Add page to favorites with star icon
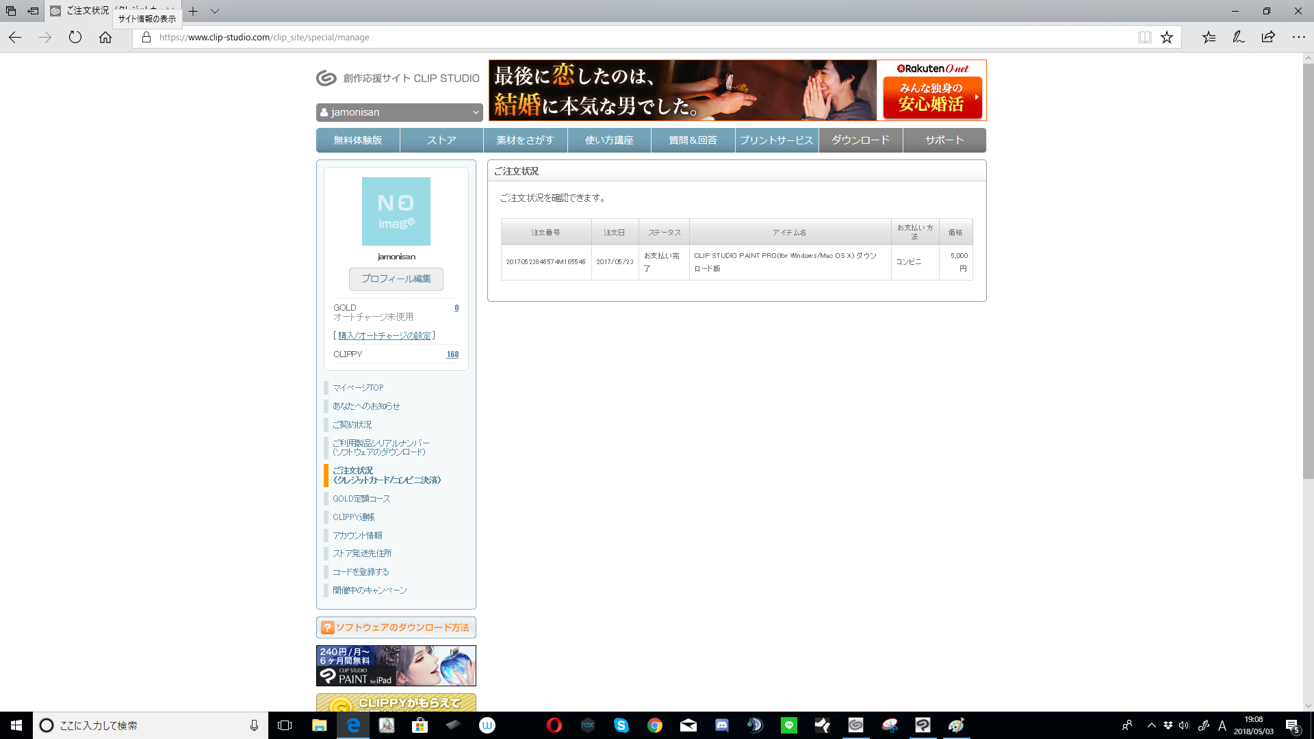 point(1167,38)
